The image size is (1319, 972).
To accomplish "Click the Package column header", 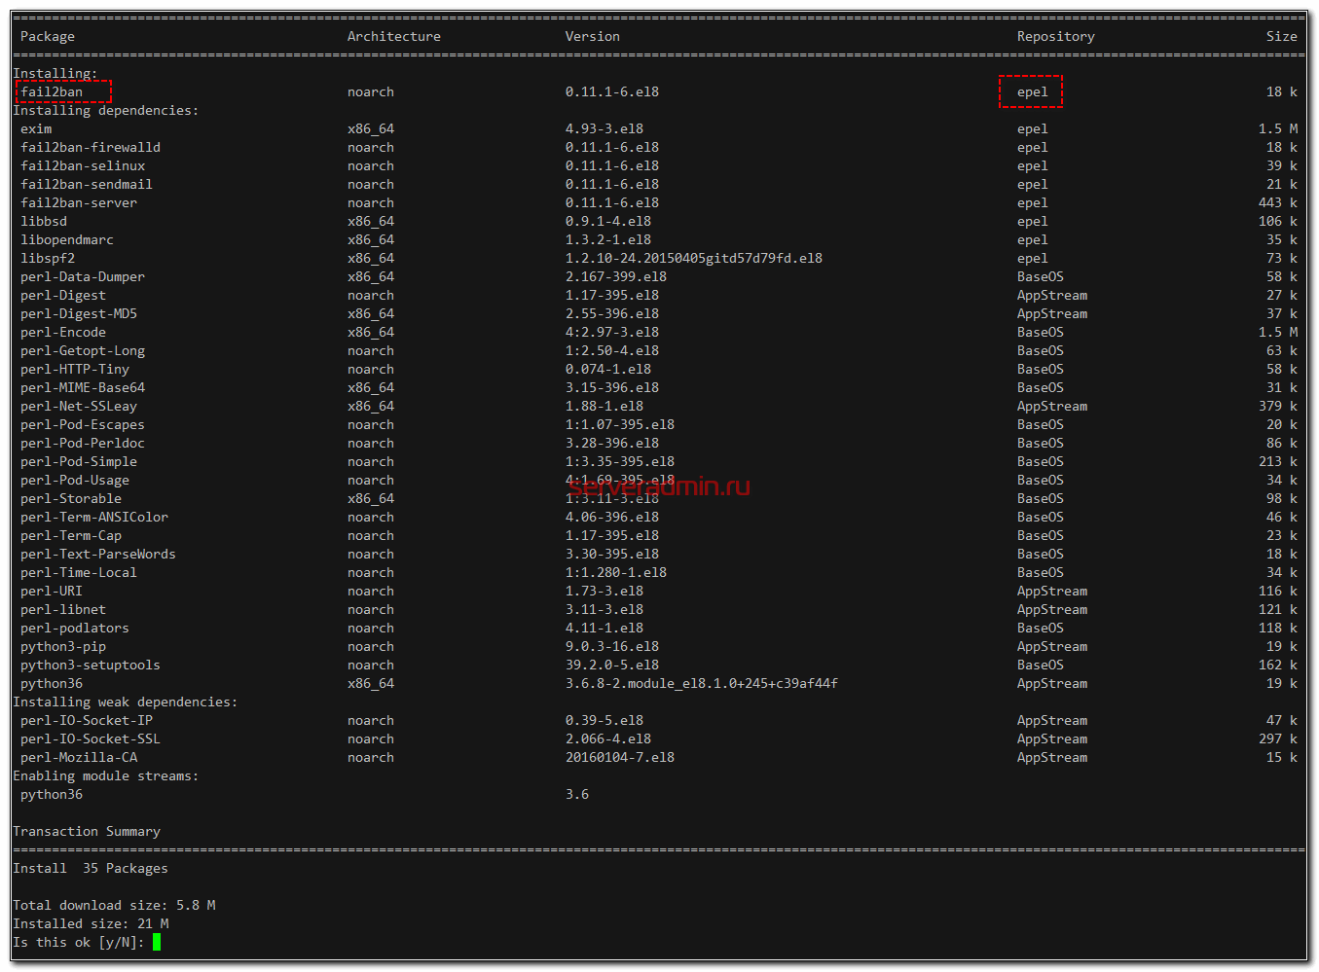I will [x=48, y=36].
